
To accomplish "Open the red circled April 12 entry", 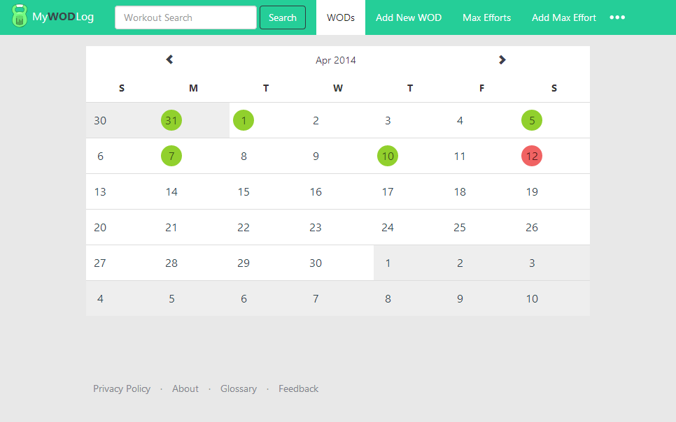I will click(532, 156).
